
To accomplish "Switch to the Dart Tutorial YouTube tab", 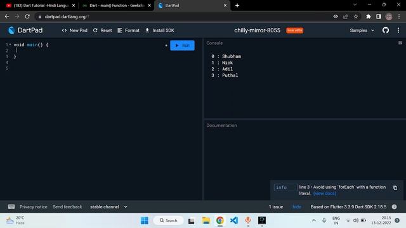I will [x=40, y=6].
